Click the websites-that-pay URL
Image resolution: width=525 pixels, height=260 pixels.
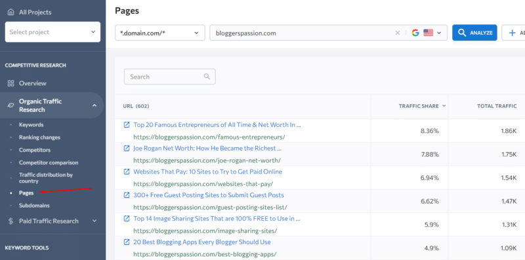[203, 184]
